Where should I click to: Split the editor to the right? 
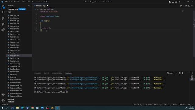coord(189,6)
